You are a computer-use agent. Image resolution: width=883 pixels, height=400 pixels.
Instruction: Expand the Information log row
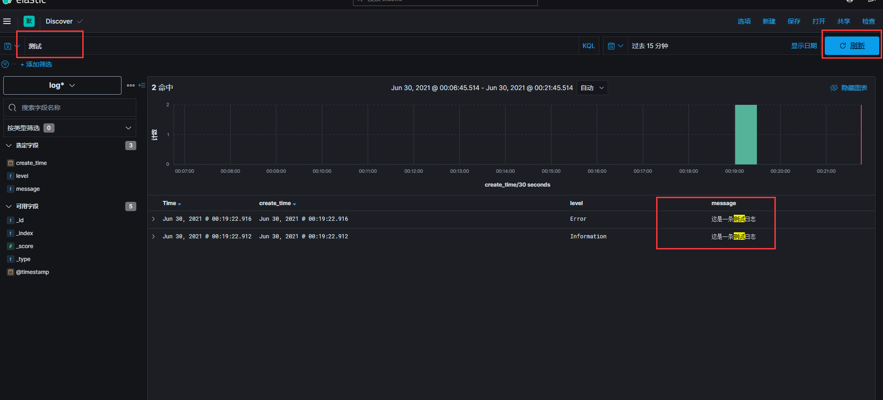[153, 236]
